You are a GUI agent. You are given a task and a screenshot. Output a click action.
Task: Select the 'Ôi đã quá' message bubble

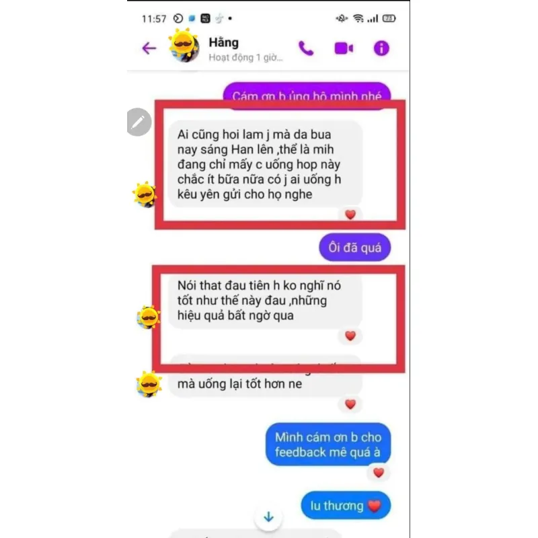point(355,247)
